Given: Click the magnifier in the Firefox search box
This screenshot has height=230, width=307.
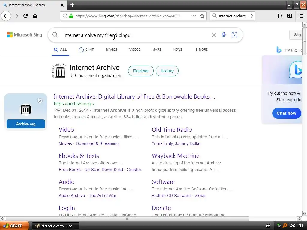Looking at the screenshot, I should (x=215, y=16).
